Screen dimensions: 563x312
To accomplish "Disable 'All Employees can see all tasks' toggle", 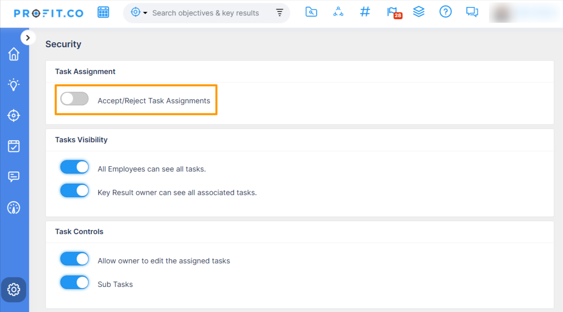I will (74, 167).
